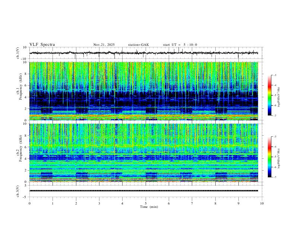This screenshot has width=295, height=228.
Task: Click the time axis tick label "1"
Action: click(x=53, y=203)
